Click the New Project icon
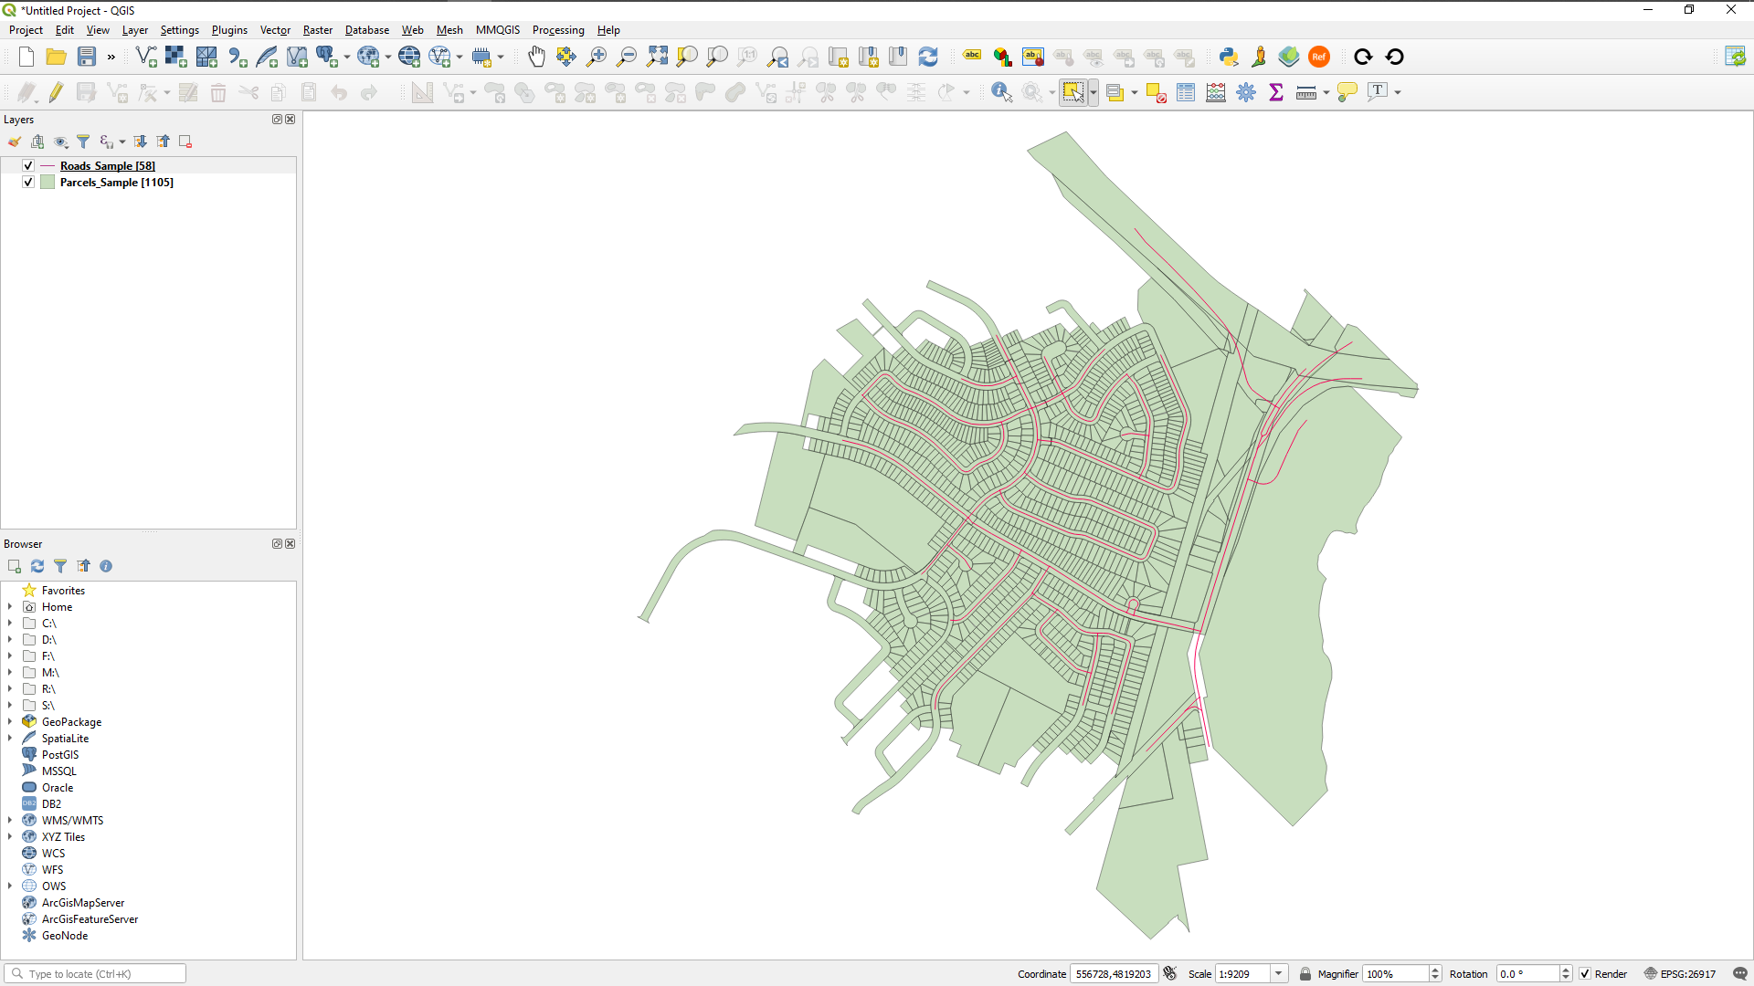The height and width of the screenshot is (986, 1754). pyautogui.click(x=26, y=57)
